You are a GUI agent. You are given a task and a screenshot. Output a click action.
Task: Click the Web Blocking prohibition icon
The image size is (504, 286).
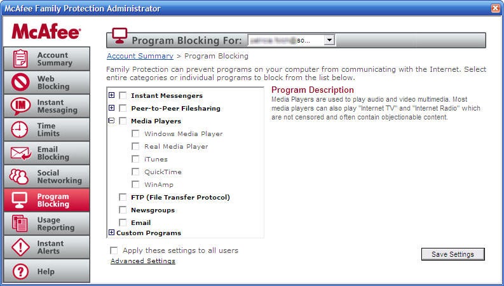(x=20, y=82)
